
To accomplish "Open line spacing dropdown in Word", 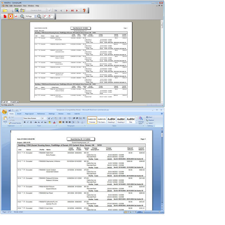I will point(74,122).
